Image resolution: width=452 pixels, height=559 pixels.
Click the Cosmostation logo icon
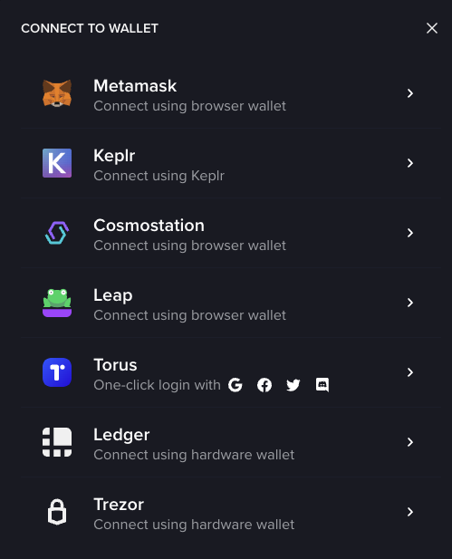pos(57,233)
